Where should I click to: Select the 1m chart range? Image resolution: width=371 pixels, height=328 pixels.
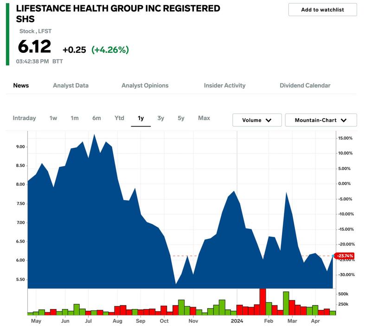coord(75,118)
